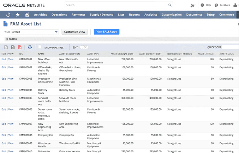Toggle the inline Edit switch
The width and height of the screenshot is (239, 153).
84,47
